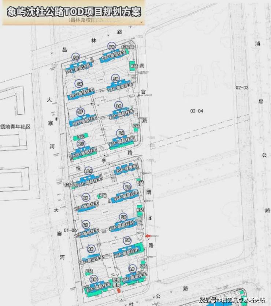
Task: Click the 01-06 parcel label
Action: [70, 230]
